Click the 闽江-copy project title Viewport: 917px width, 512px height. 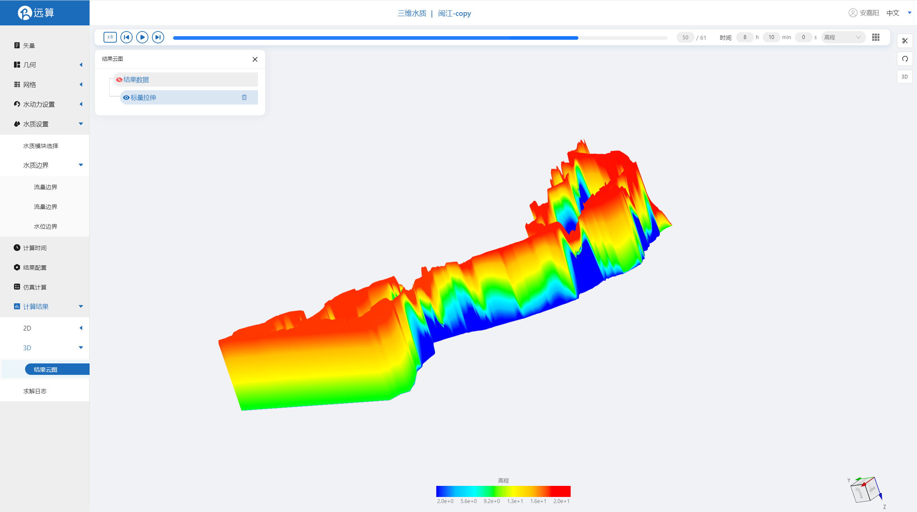coord(454,13)
